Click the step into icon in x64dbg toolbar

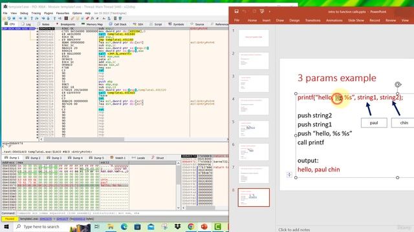(x=32, y=19)
